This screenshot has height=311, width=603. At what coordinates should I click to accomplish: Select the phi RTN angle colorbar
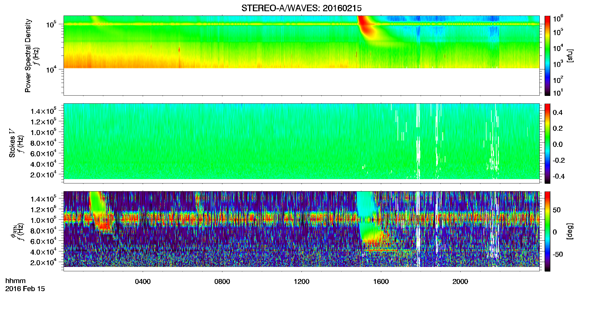[547, 231]
